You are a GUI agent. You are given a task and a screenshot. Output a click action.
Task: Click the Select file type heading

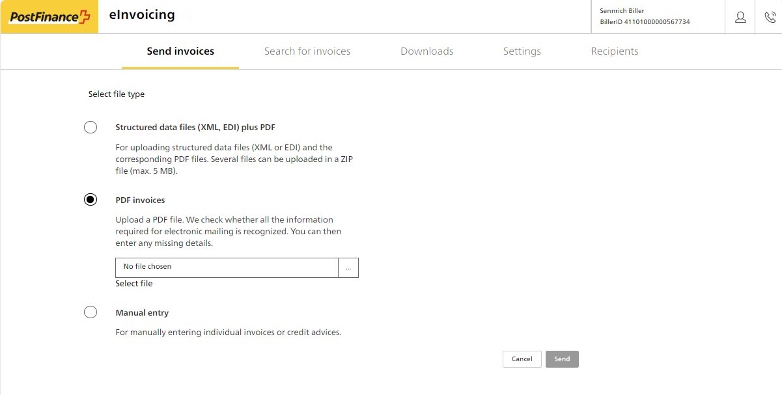coord(117,94)
